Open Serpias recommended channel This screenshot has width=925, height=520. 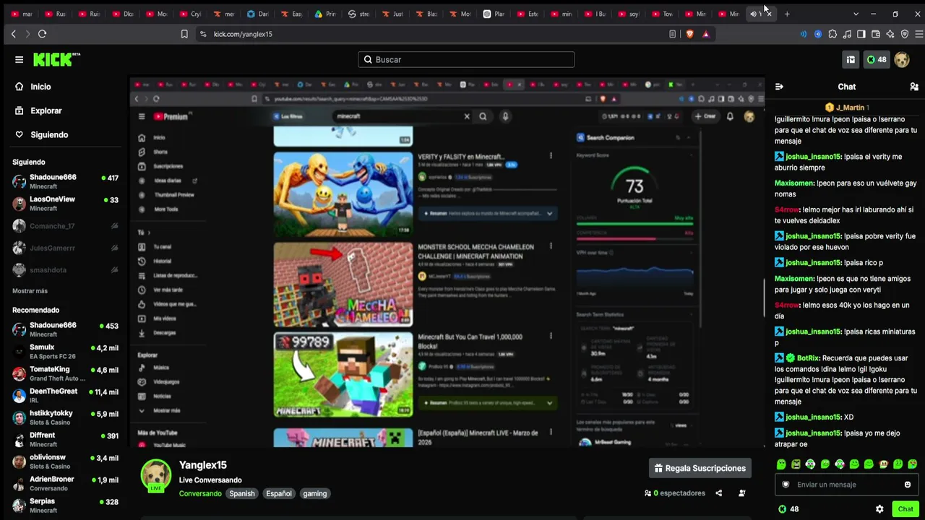(x=65, y=506)
